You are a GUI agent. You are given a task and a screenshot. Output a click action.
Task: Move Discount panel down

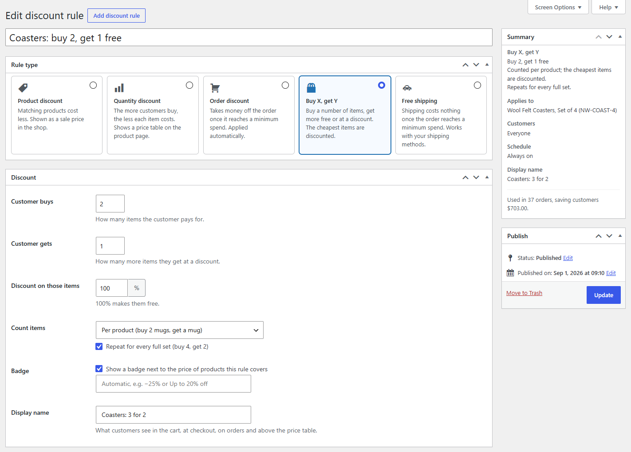click(476, 177)
